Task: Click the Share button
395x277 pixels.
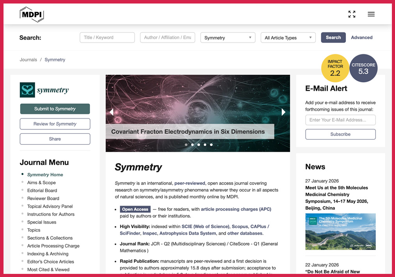Action: pyautogui.click(x=55, y=139)
